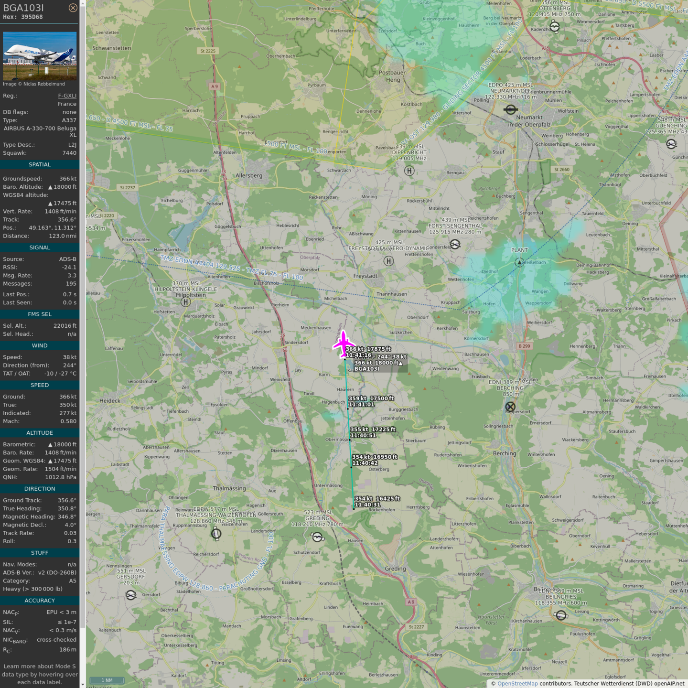
Task: Click the Neumarkt EDPO airfield icon
Action: (x=510, y=110)
